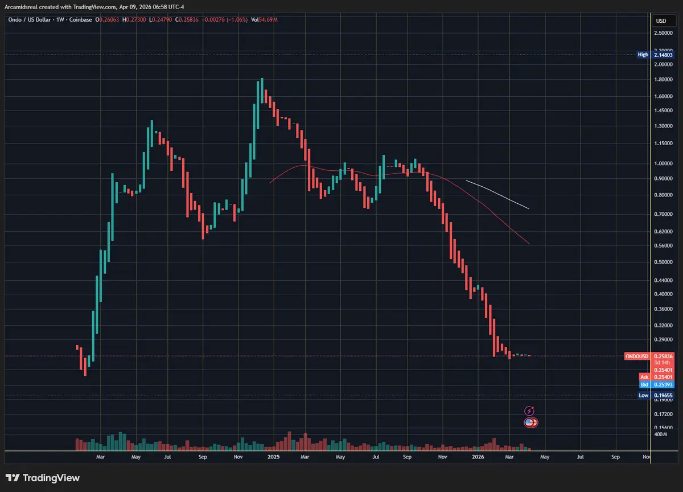This screenshot has height=492, width=683.
Task: Click the 2.00000 price axis label
Action: point(664,64)
